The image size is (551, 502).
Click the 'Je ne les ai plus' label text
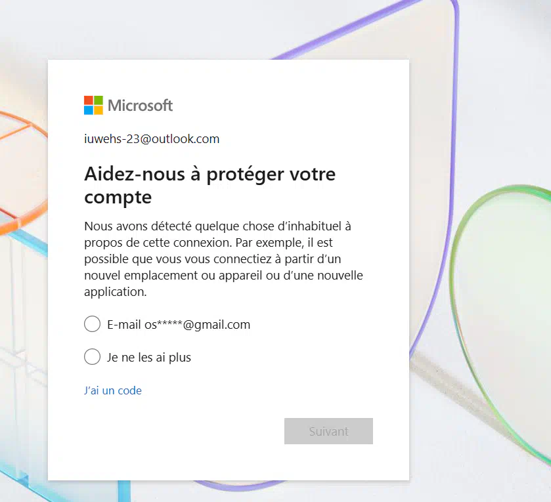pos(149,358)
